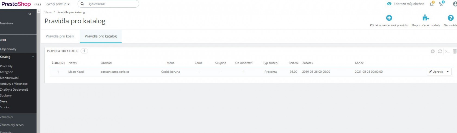This screenshot has height=133, width=457.
Task: Select Pravidla pro katalog tab
Action: click(x=101, y=36)
